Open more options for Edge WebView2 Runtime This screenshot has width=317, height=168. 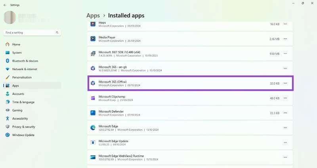[285, 157]
